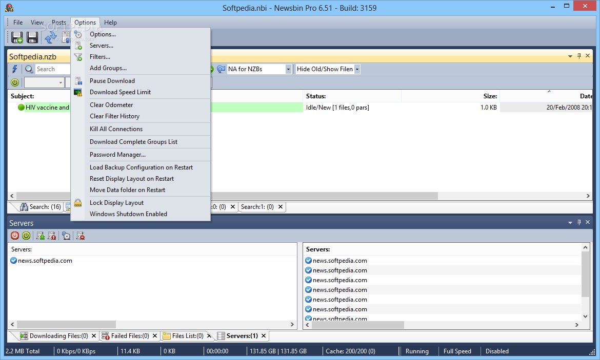This screenshot has width=600, height=360.
Task: Click green status dot on HIV vaccine row
Action: pyautogui.click(x=21, y=108)
